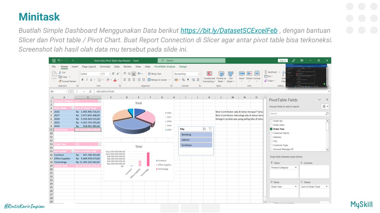Click the Save icon in Excel's title bar
Screen dimensions: 380x213
tap(54, 60)
